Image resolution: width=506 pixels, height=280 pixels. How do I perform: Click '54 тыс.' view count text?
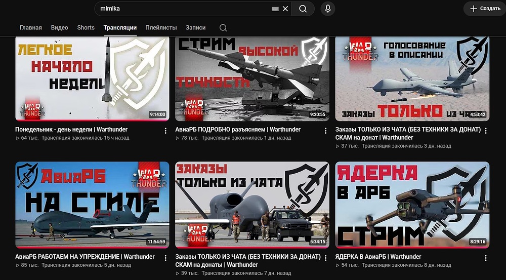(350, 265)
